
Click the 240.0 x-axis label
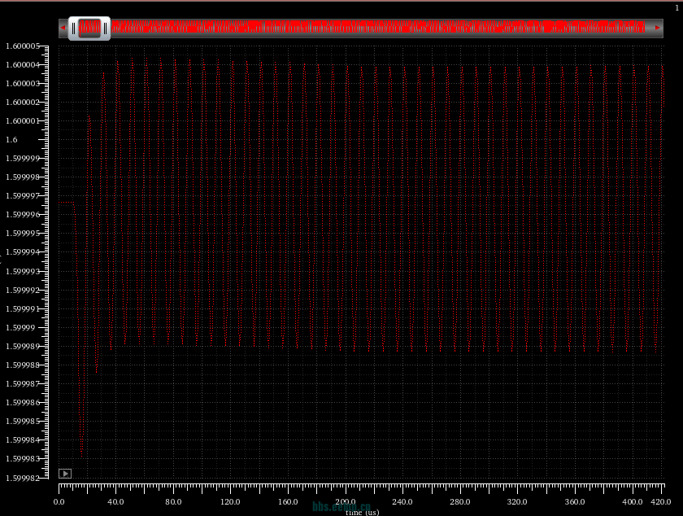tap(402, 502)
